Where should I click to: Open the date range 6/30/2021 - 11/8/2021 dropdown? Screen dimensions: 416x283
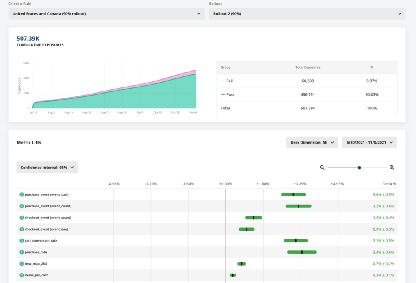coord(370,143)
